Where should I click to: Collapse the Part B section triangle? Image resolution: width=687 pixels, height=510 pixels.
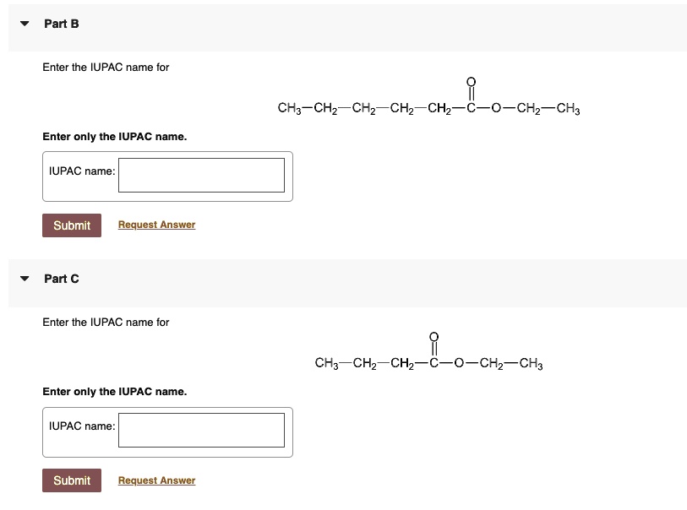tap(24, 24)
